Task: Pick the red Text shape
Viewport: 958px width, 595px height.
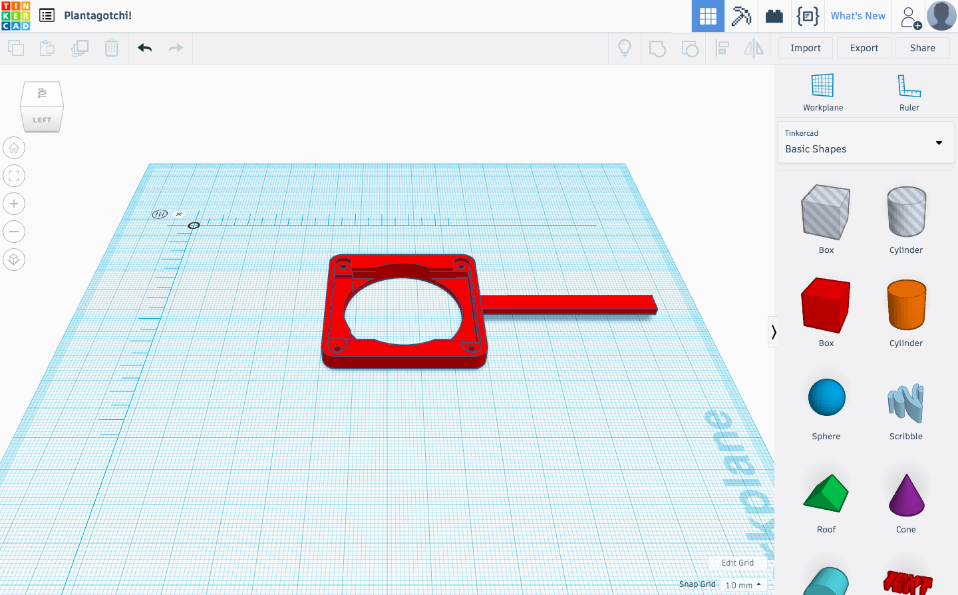Action: pos(907,582)
